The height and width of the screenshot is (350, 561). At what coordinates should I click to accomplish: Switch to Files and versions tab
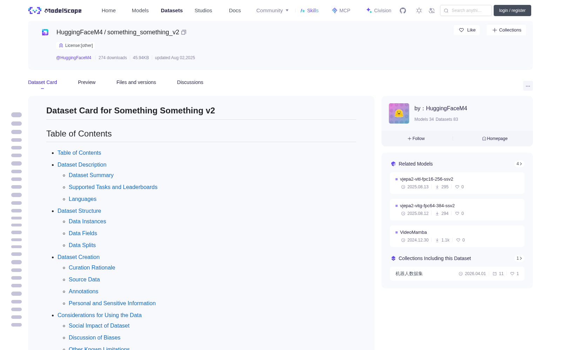136,82
